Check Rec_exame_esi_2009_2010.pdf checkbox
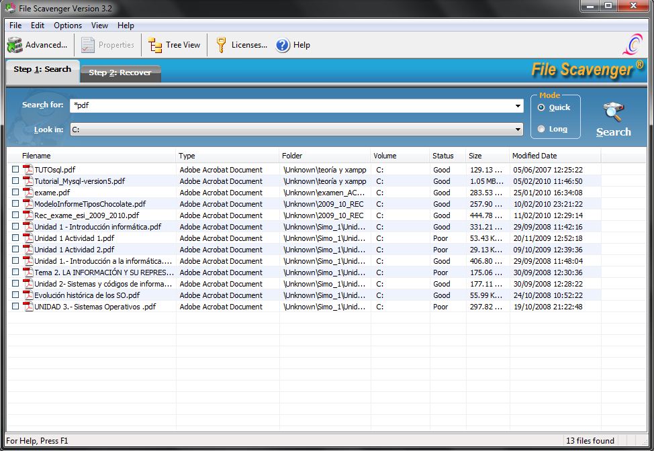The width and height of the screenshot is (654, 451). 15,215
